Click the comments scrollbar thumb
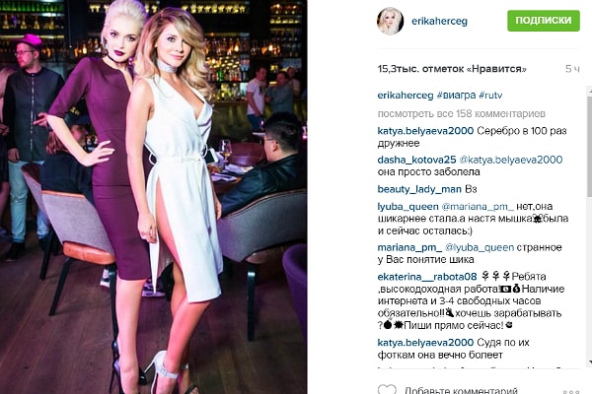 pyautogui.click(x=589, y=145)
